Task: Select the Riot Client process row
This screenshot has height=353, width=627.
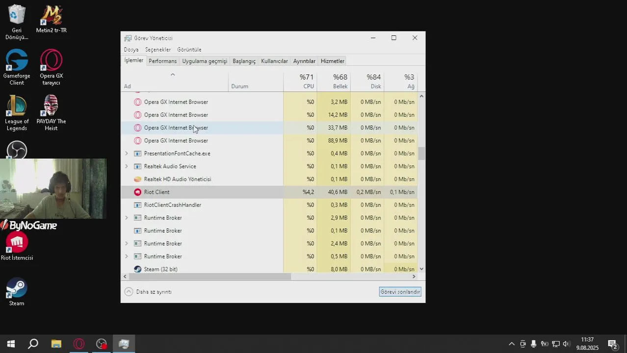Action: [269, 192]
